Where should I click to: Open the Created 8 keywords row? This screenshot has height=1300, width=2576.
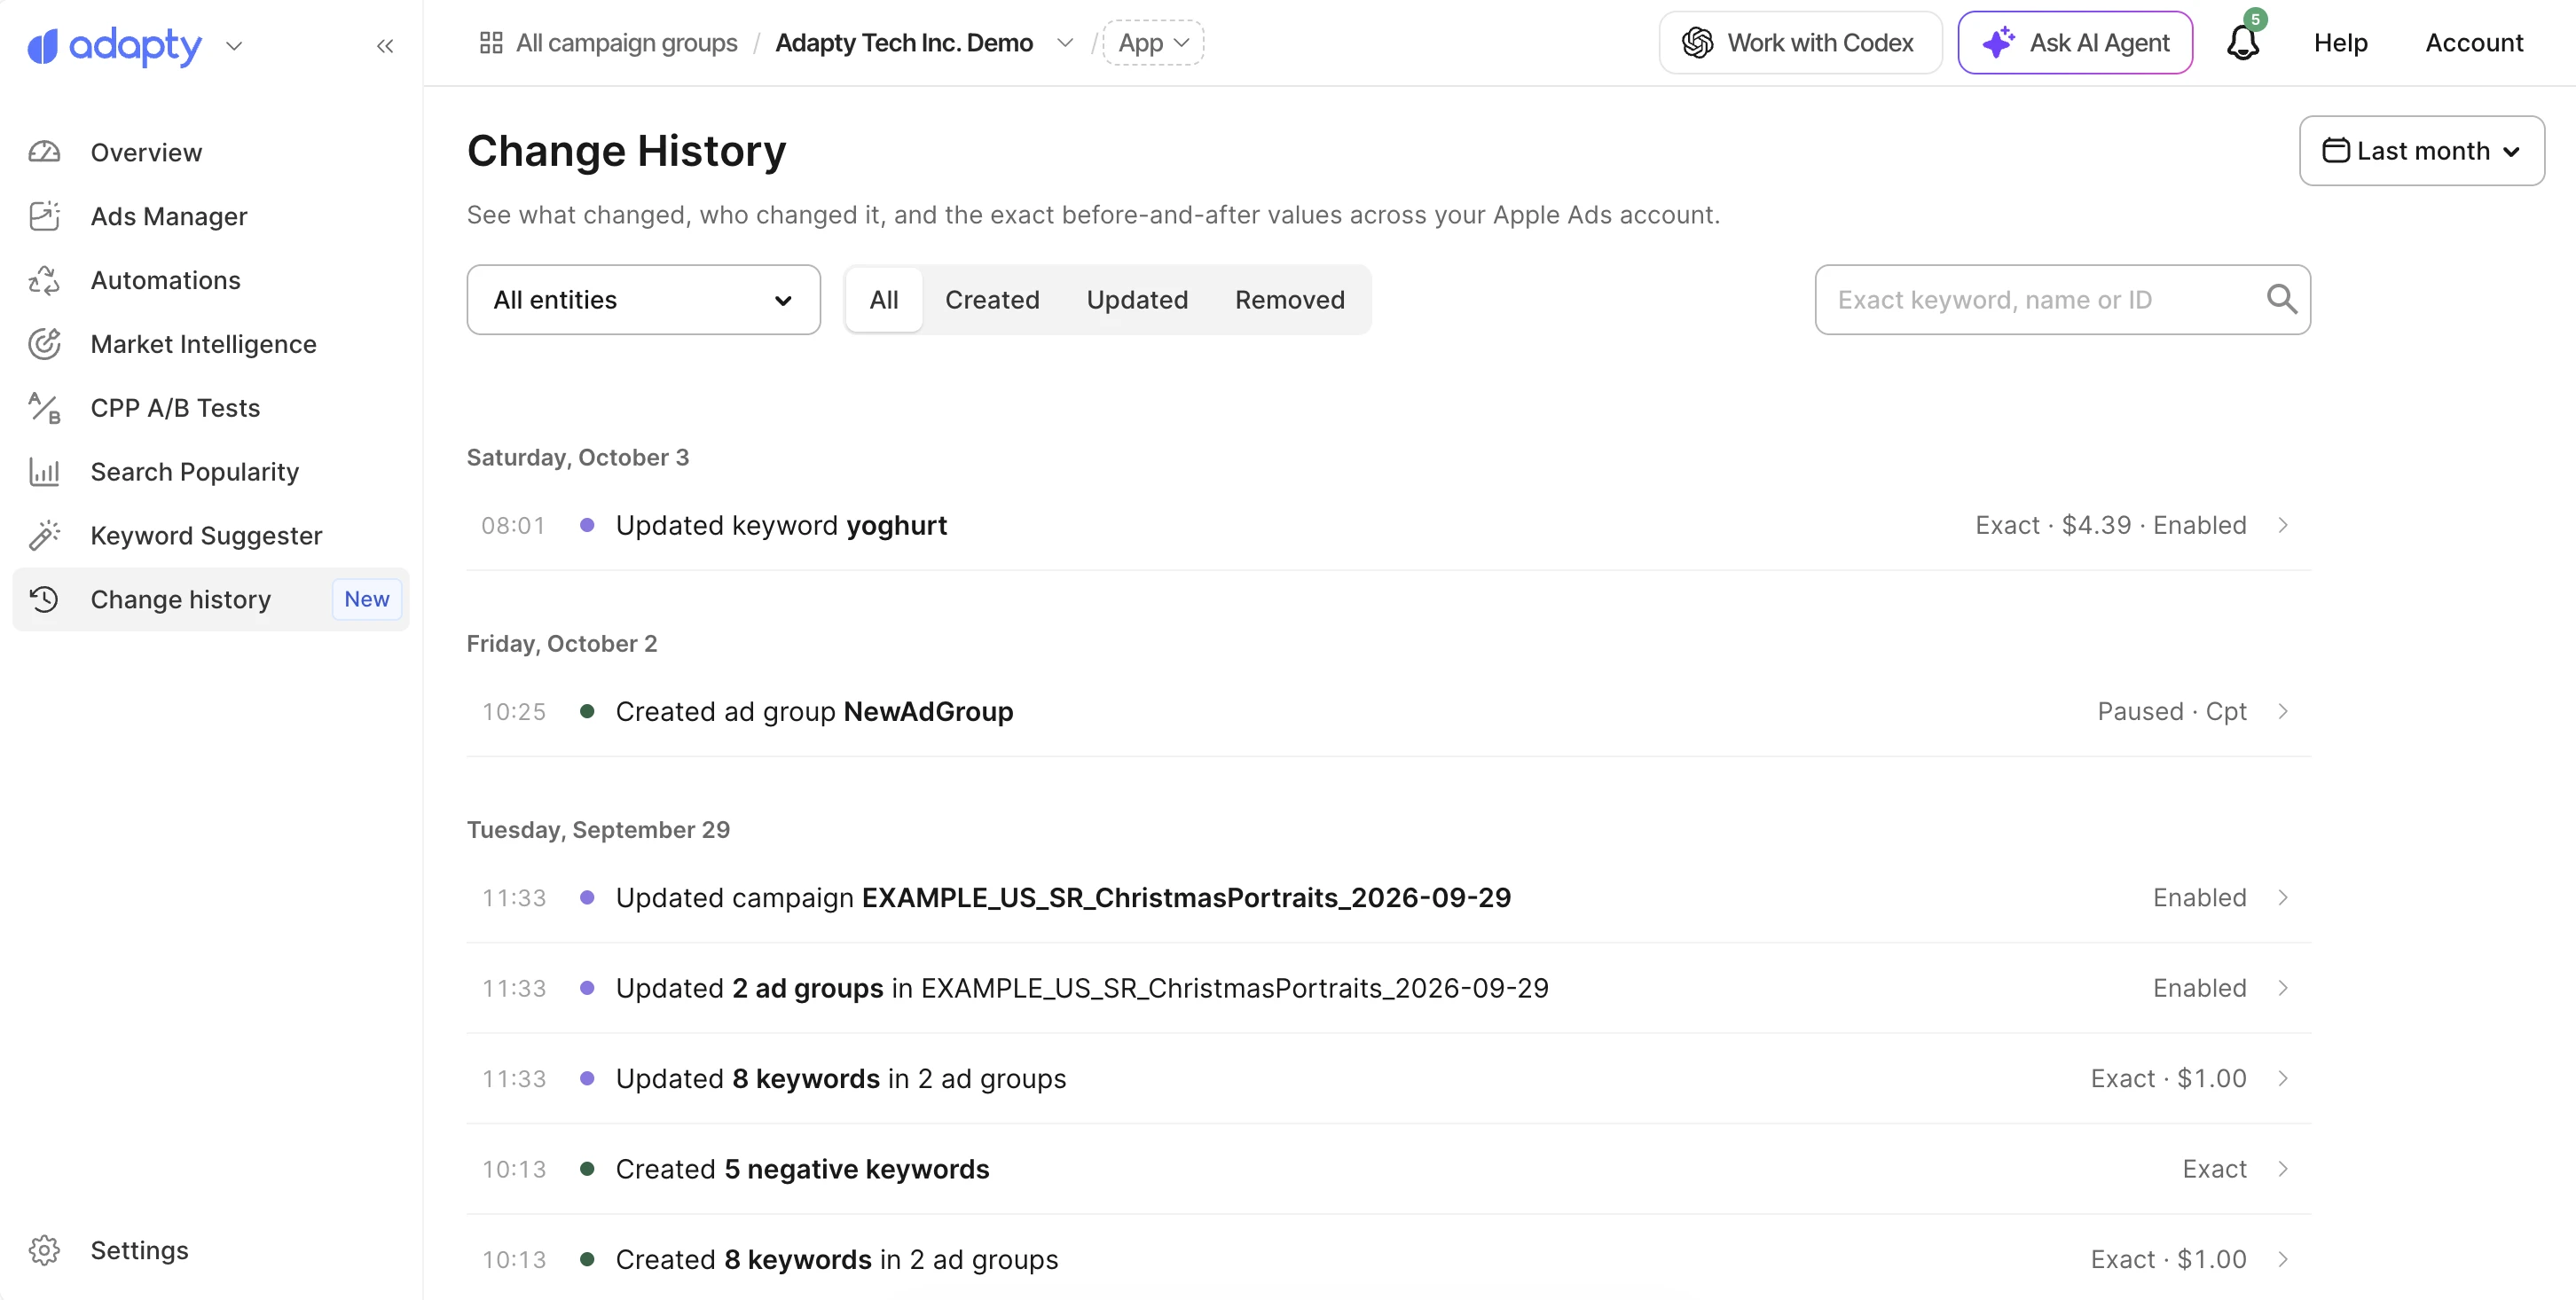1389,1260
